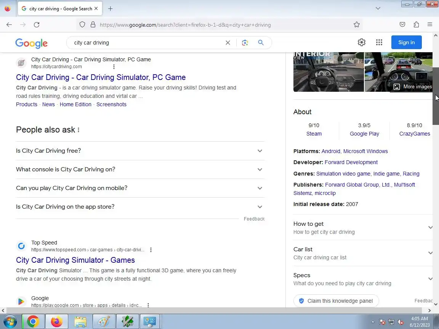Click the More images button
The image size is (439, 329).
pyautogui.click(x=412, y=87)
